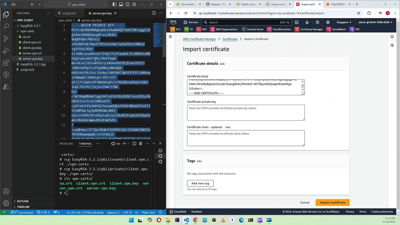Open the new terminal launch profile dropdown

pos(128,143)
